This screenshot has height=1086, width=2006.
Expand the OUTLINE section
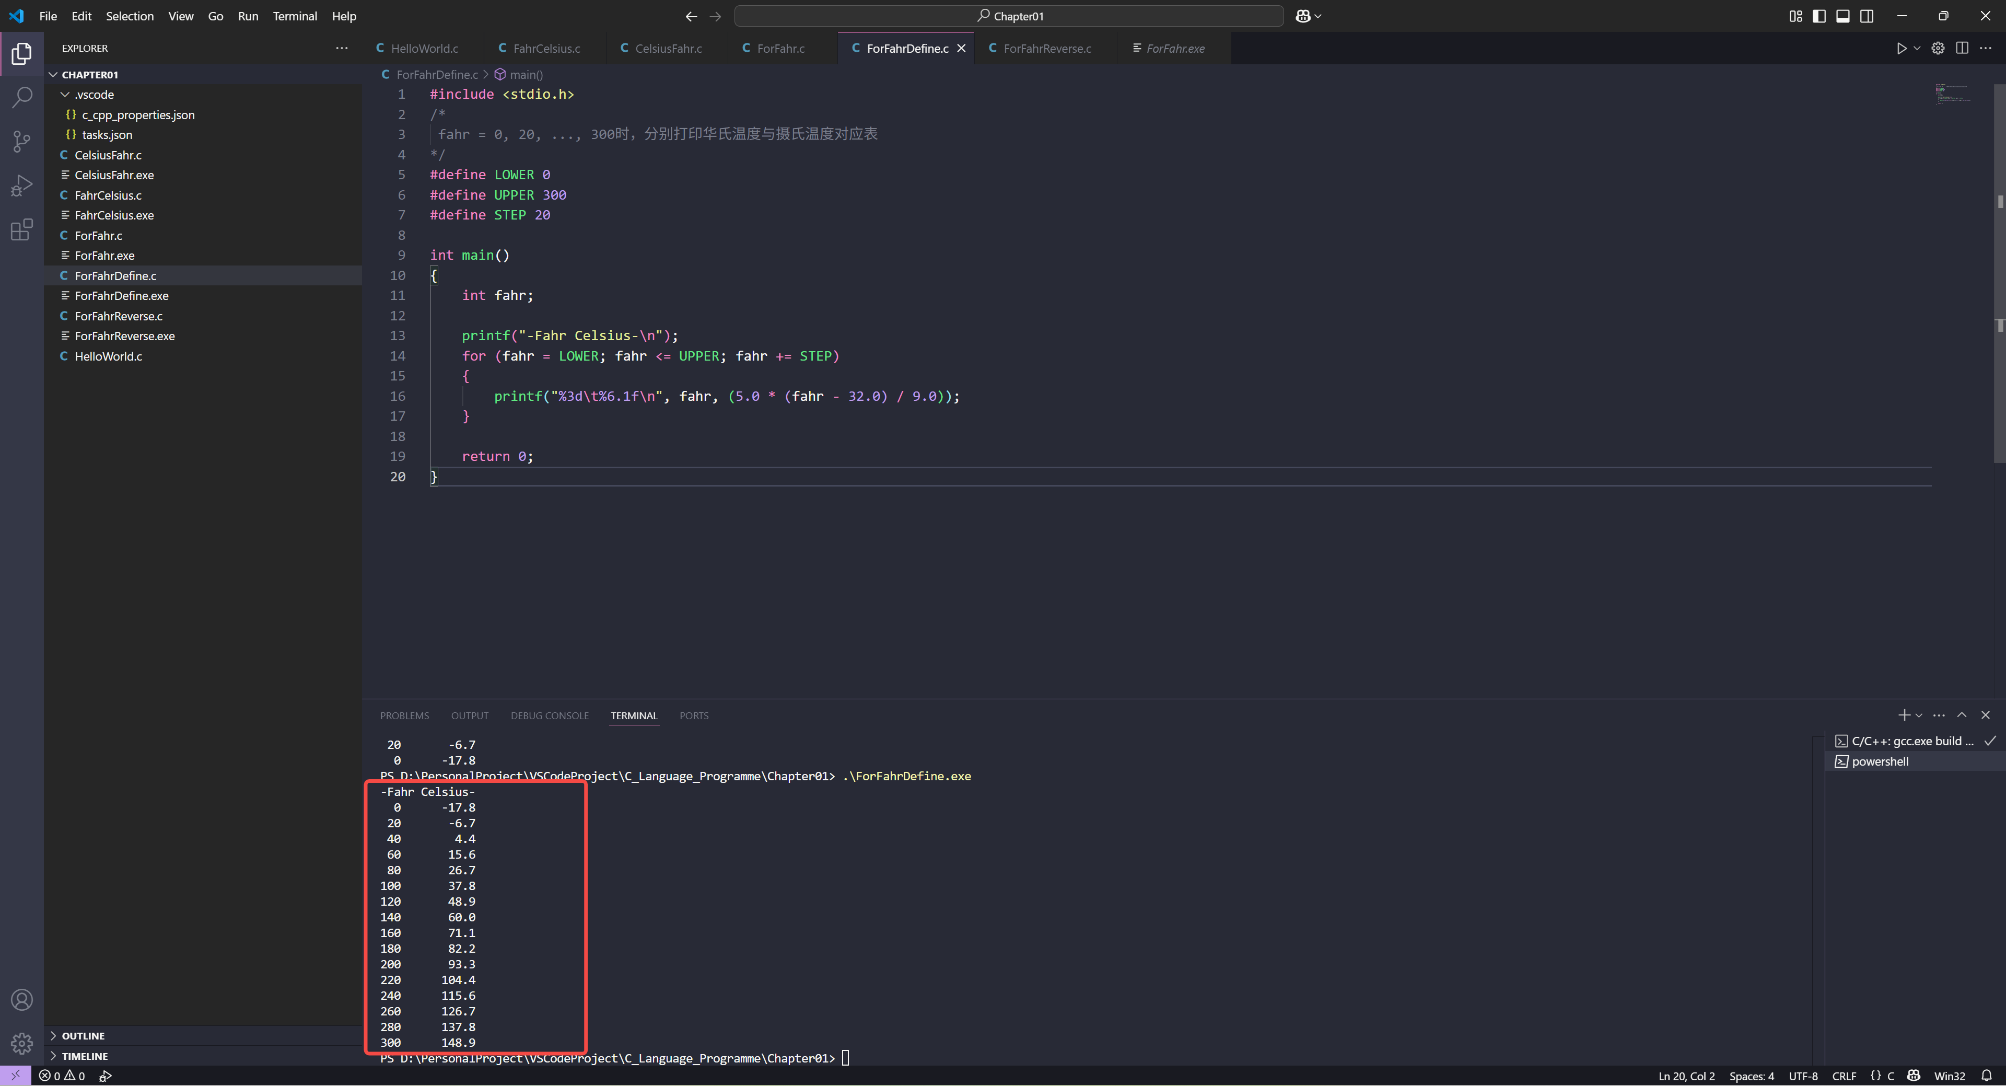coord(83,1035)
